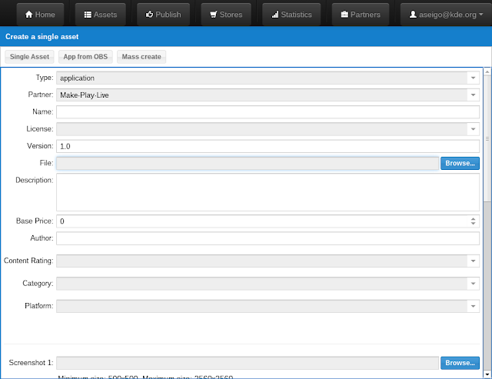Screen dimensions: 492x379
Task: Open the Publish page
Action: click(164, 15)
